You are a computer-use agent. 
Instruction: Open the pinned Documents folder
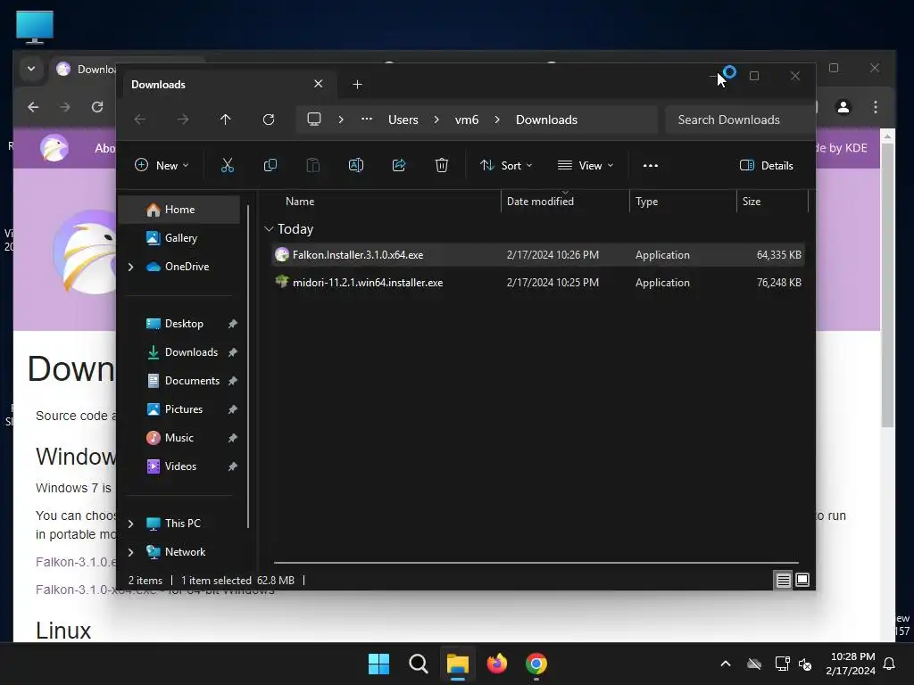point(192,381)
